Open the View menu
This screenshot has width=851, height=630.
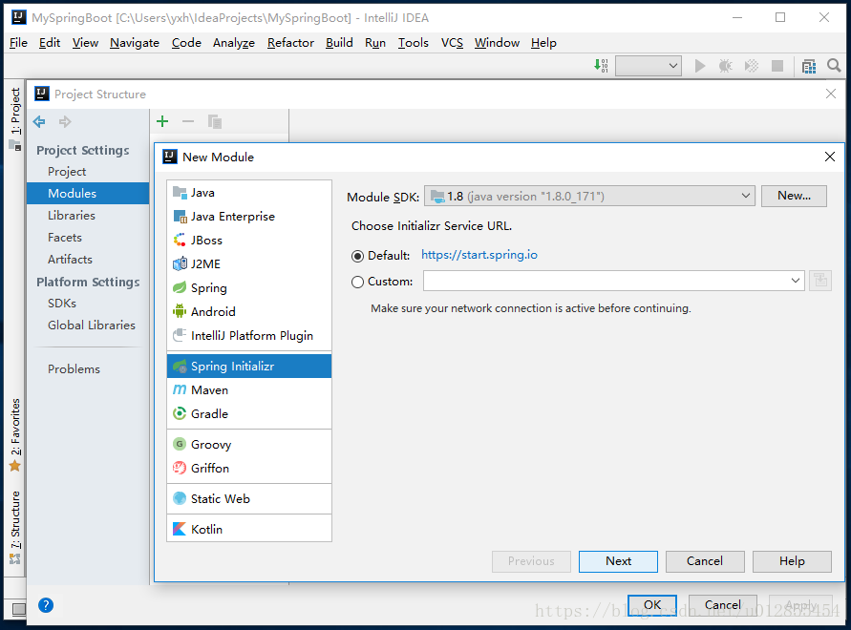click(85, 43)
